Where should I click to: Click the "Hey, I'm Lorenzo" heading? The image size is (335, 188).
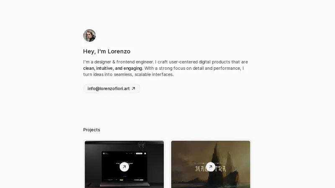pyautogui.click(x=107, y=51)
